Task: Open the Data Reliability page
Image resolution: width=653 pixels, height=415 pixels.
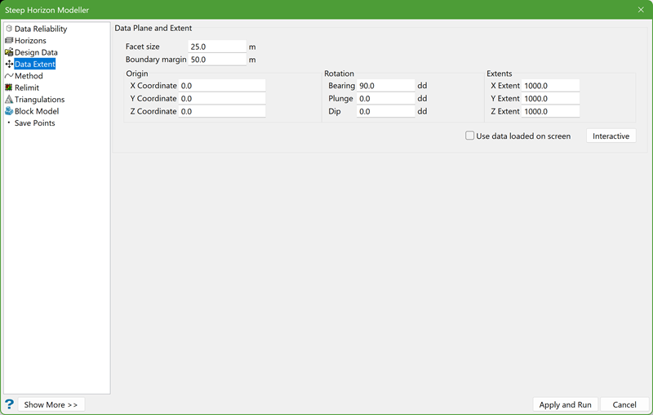Action: pyautogui.click(x=41, y=29)
